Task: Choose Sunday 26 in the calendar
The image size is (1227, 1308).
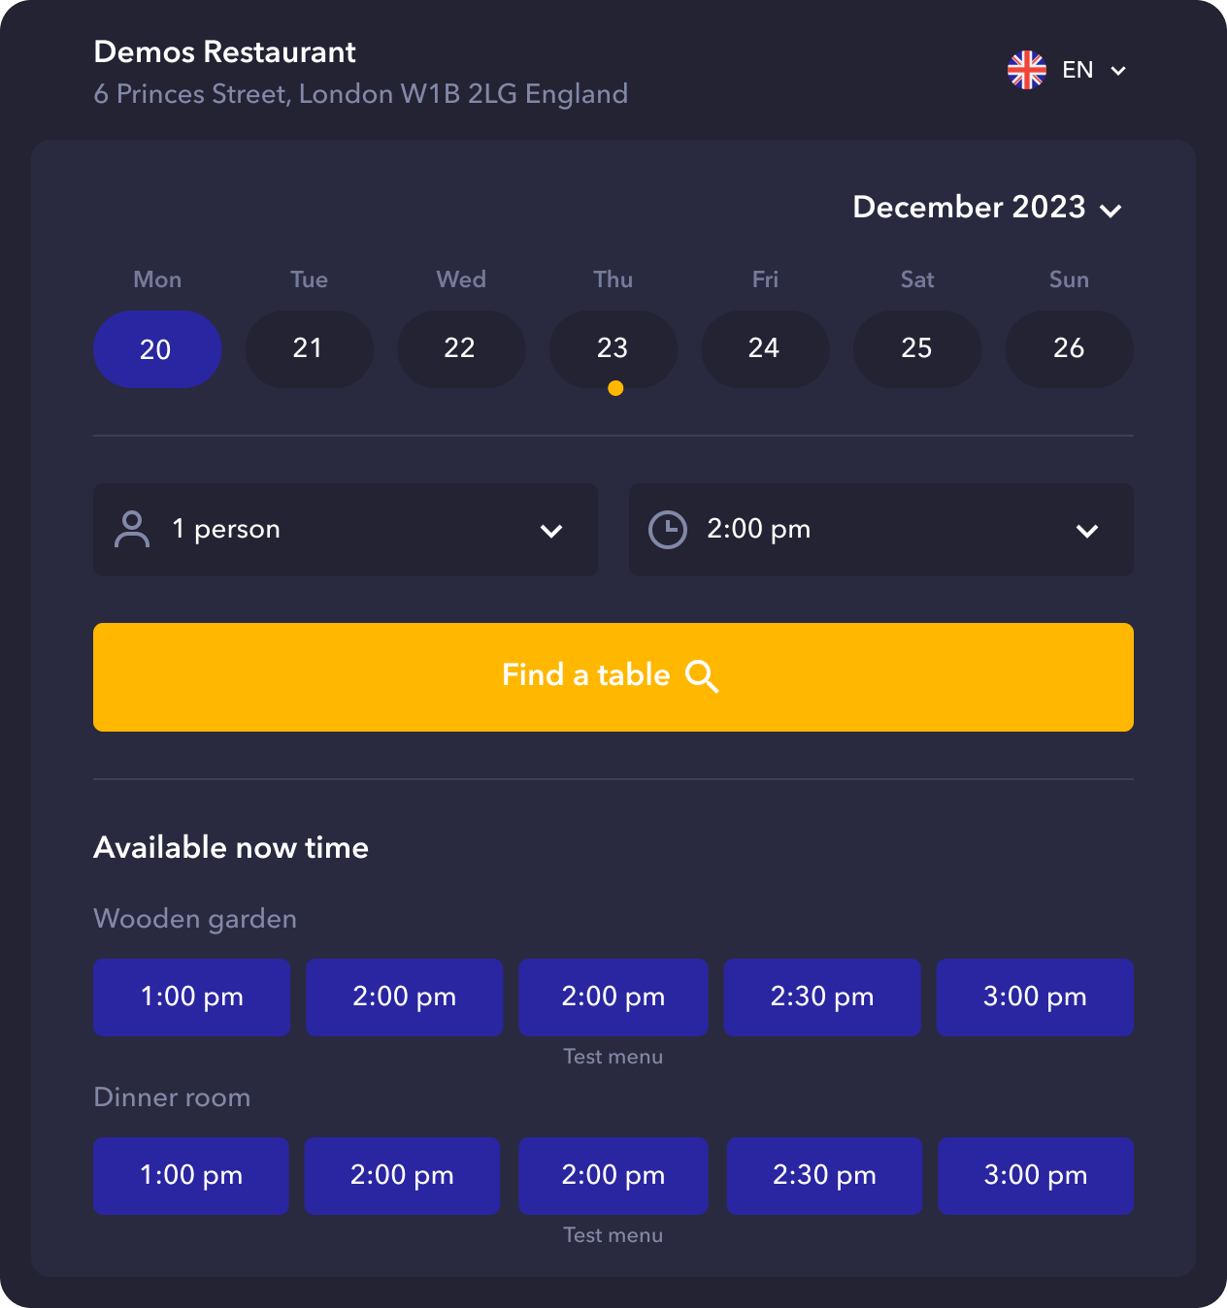Action: pyautogui.click(x=1069, y=349)
